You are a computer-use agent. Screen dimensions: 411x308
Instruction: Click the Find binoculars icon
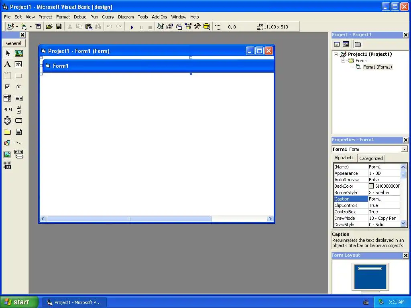[98, 27]
